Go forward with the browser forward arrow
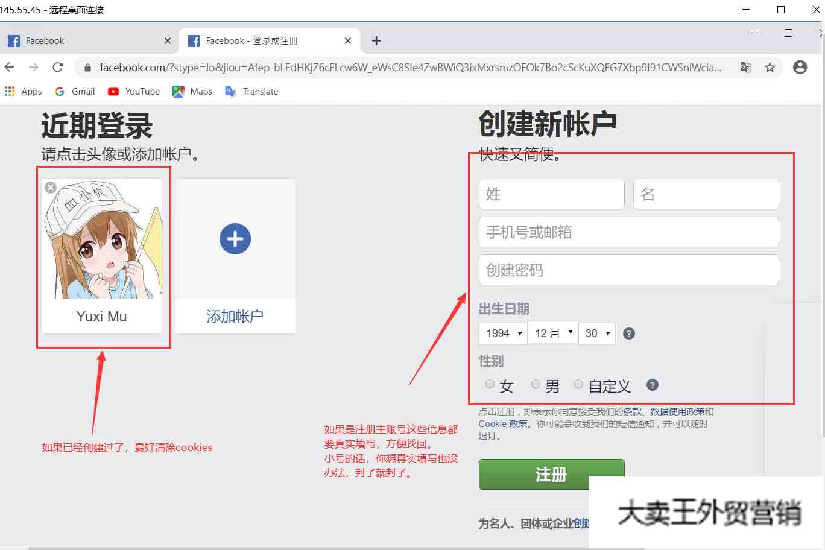The height and width of the screenshot is (550, 825). click(34, 67)
